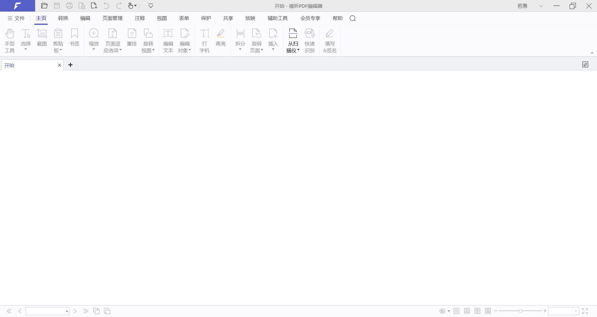
Task: Expand the account dropdown chevron
Action: 541,6
